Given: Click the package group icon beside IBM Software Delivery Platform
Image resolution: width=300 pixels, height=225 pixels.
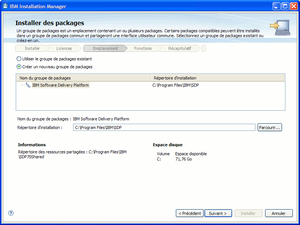Looking at the screenshot, I should tap(28, 85).
